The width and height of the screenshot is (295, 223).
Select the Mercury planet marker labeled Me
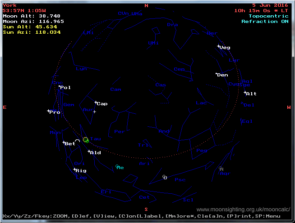click(117, 167)
